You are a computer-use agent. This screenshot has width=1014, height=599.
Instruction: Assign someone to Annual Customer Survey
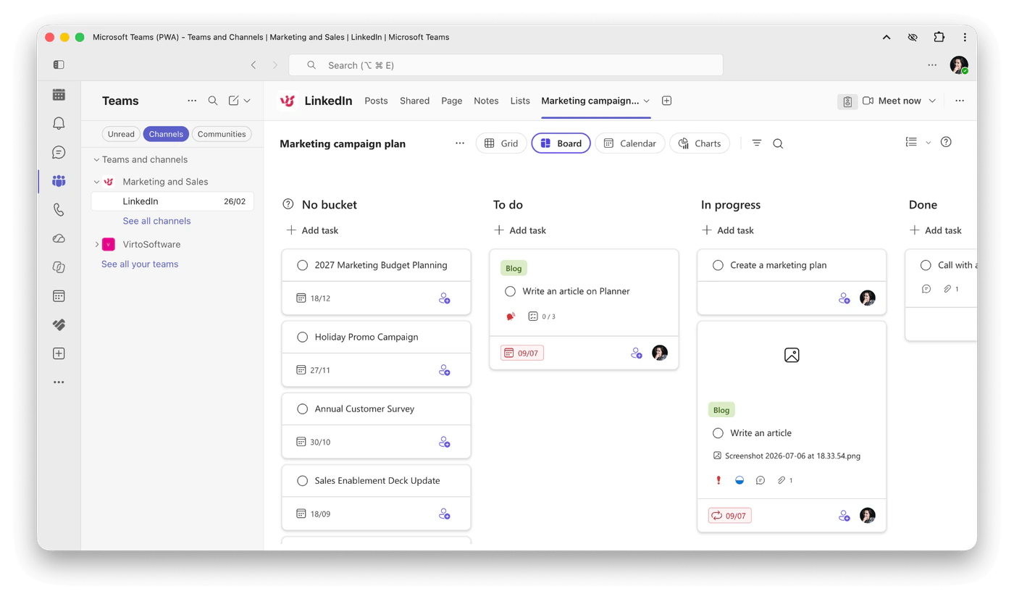coord(445,442)
